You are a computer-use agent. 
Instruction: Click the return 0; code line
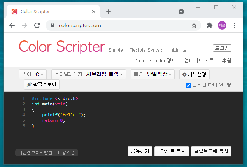[53, 120]
